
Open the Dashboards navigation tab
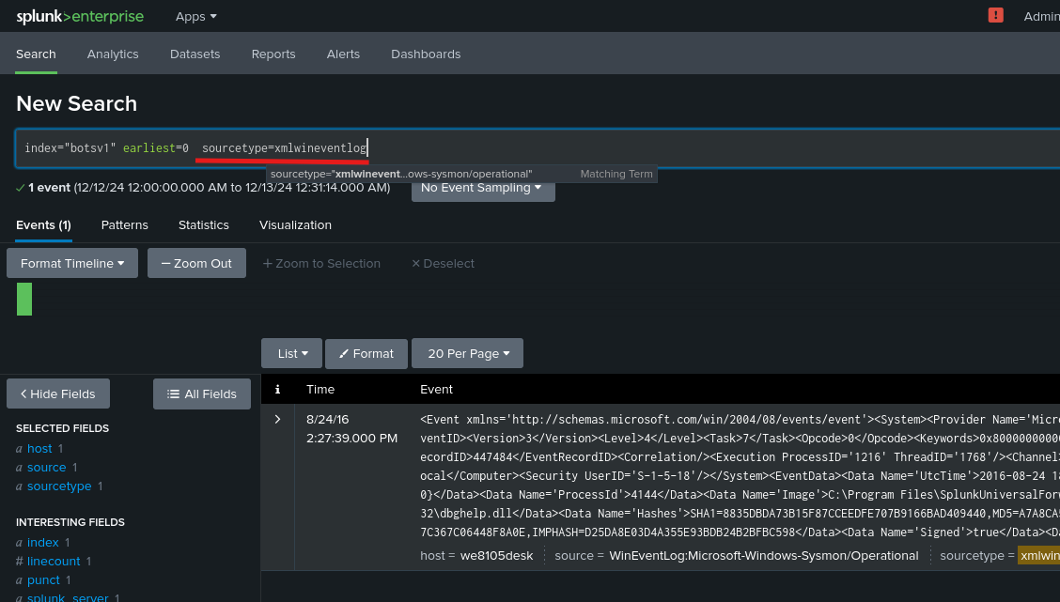pos(426,54)
